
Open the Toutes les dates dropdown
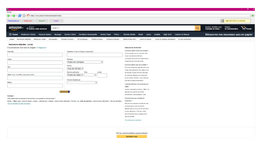coord(75,75)
